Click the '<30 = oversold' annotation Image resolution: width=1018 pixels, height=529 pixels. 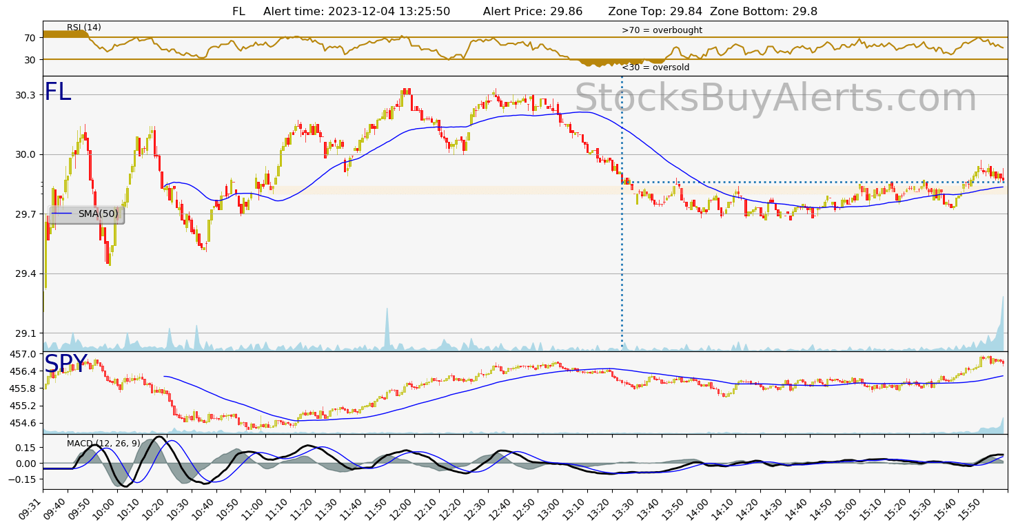(655, 68)
